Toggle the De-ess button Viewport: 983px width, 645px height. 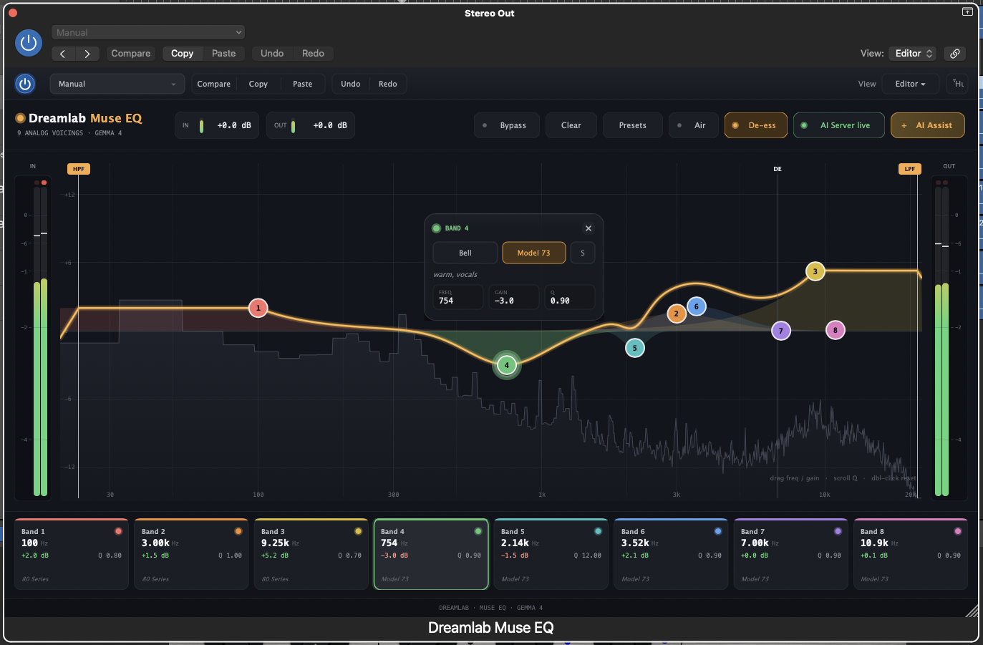(x=755, y=125)
